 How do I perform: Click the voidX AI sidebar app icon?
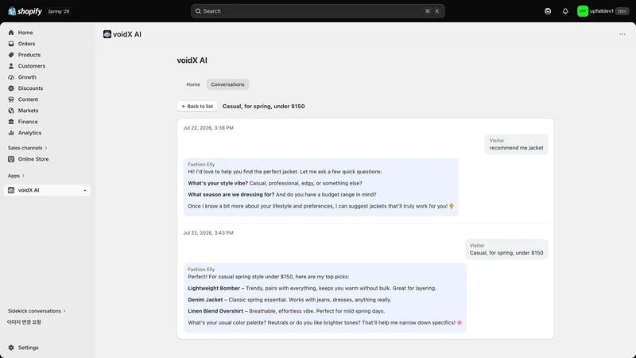point(11,190)
